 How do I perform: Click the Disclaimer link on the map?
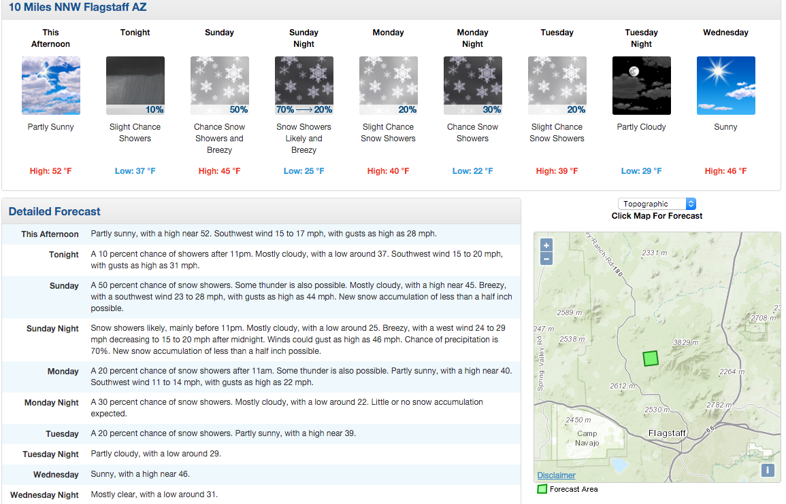click(556, 475)
